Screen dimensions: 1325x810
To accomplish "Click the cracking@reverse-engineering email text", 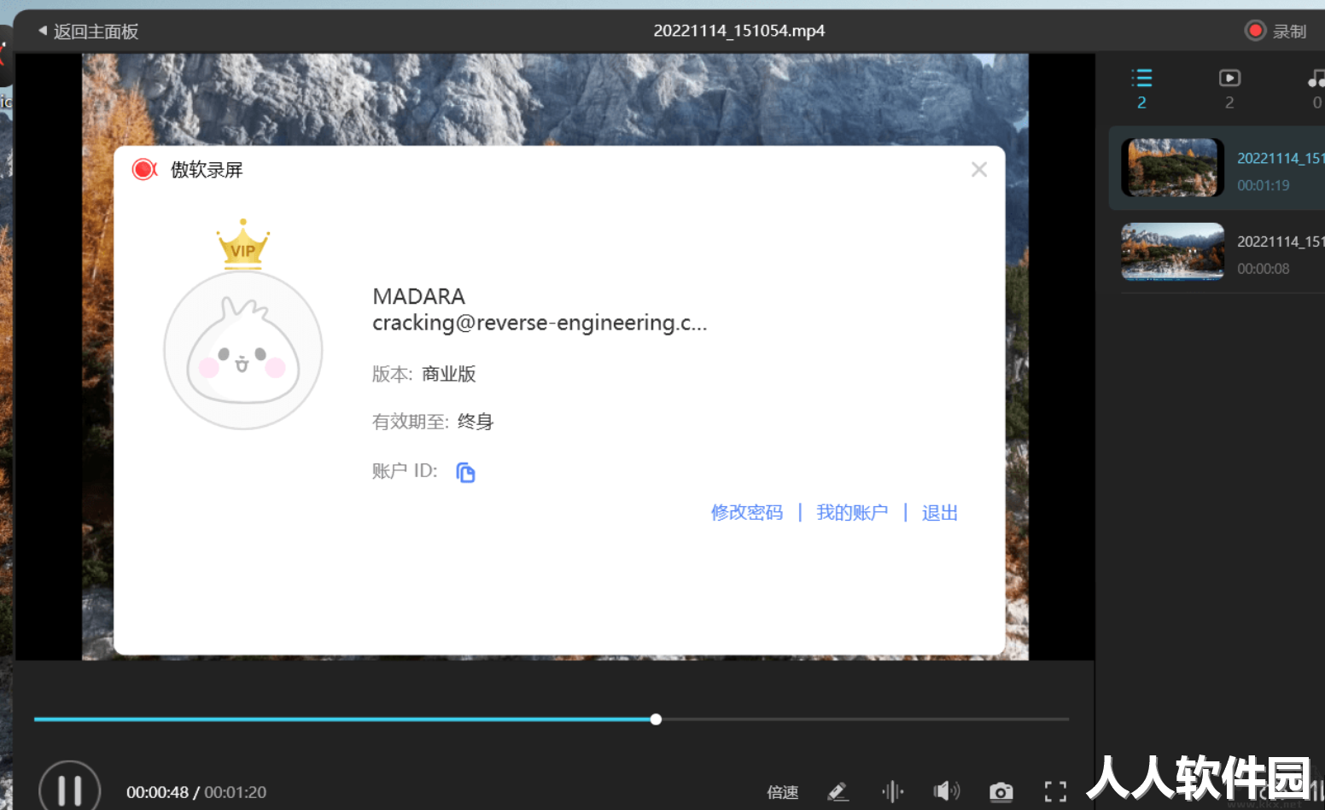I will coord(540,323).
